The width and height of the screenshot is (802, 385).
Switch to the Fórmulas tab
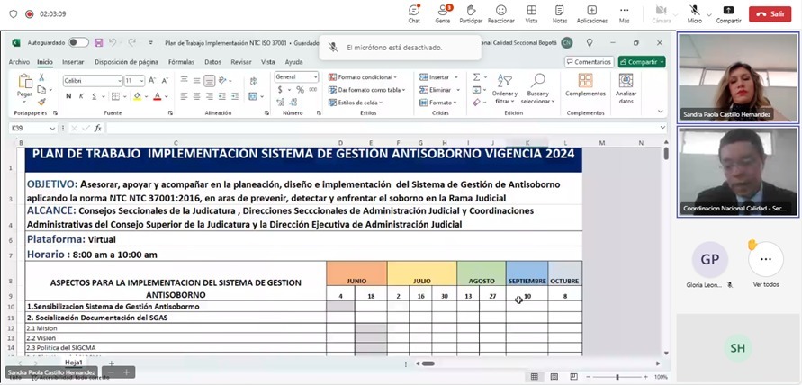coord(181,62)
